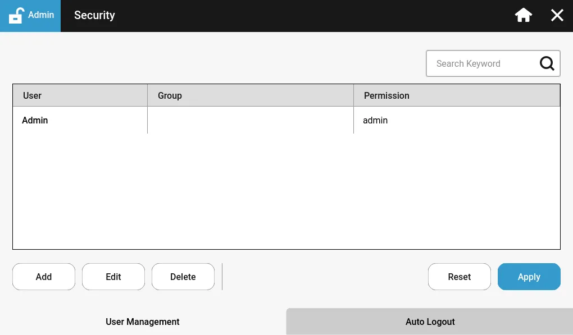Screen dimensions: 573x335
Task: Focus the Search Keyword input field
Action: point(480,63)
